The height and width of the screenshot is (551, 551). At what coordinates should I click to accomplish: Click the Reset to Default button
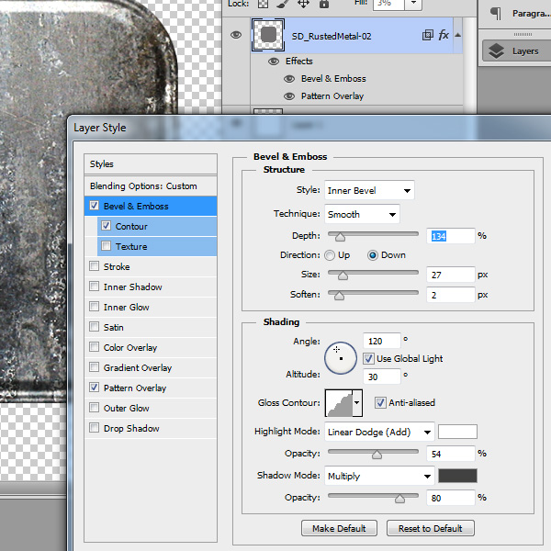point(431,528)
